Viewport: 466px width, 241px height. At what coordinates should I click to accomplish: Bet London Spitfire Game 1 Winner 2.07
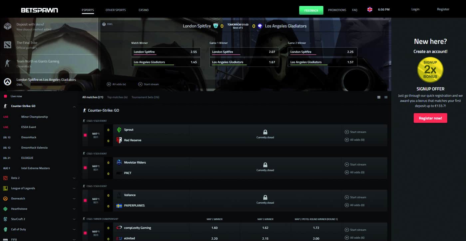point(244,52)
